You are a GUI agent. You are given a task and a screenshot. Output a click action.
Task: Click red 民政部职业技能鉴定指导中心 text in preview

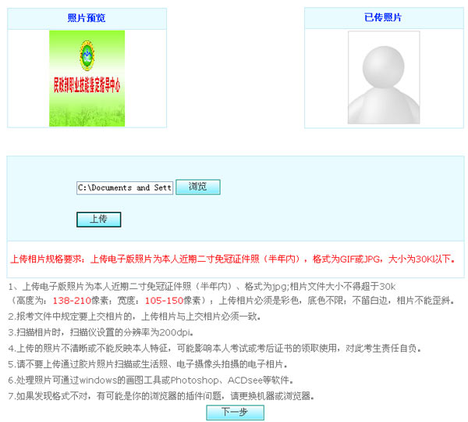[x=87, y=85]
